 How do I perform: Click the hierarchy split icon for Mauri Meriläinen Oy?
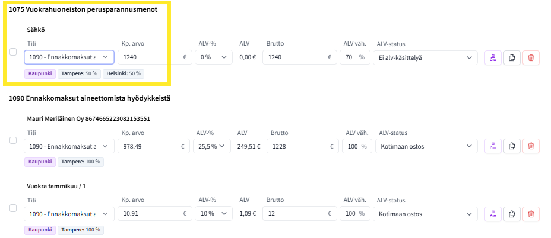[493, 146]
